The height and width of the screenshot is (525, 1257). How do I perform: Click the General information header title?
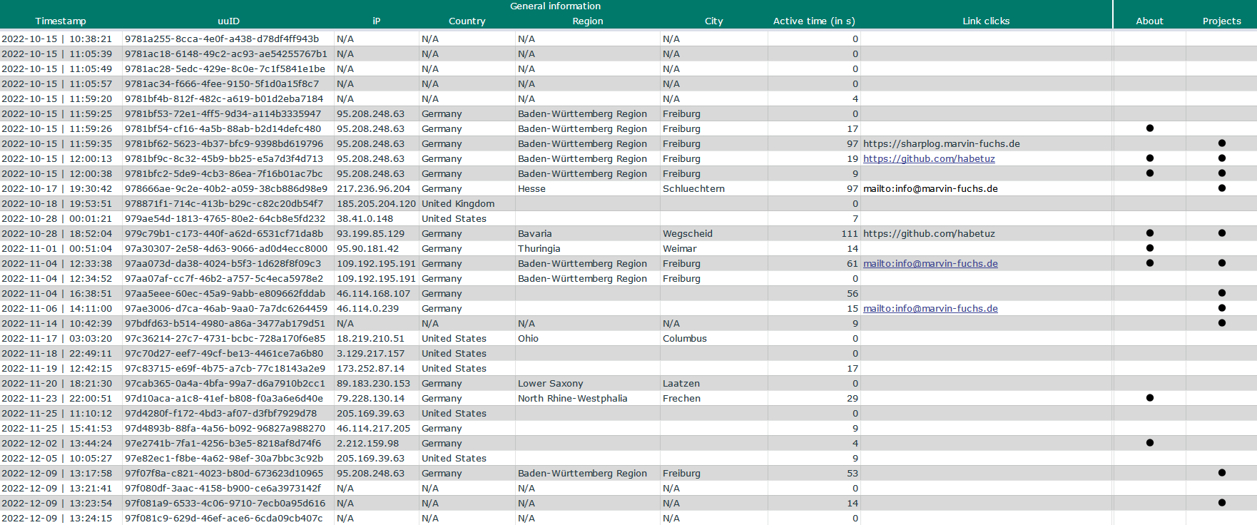click(555, 6)
